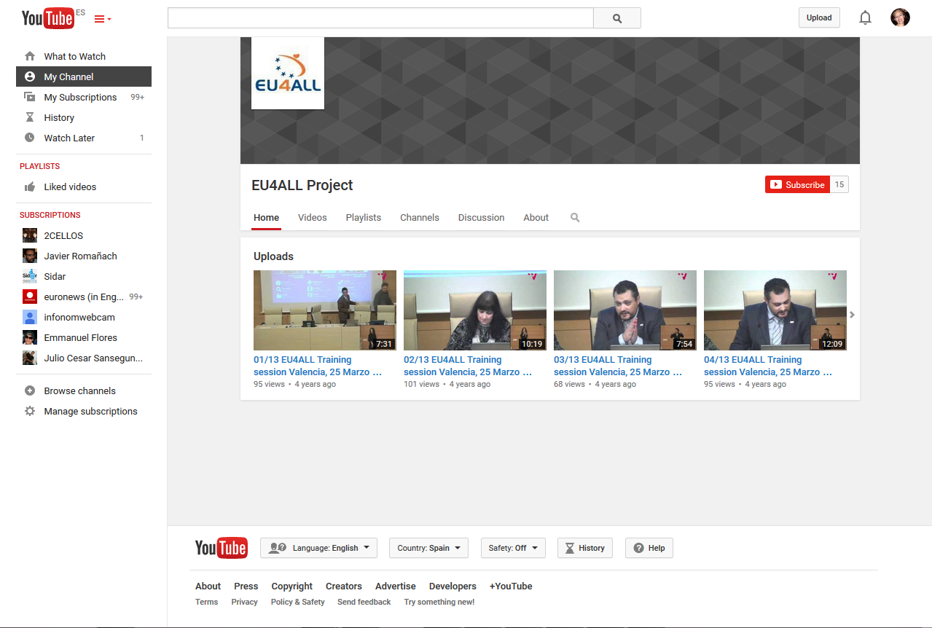The image size is (932, 628).
Task: Open the Safety: Off dropdown
Action: click(513, 548)
